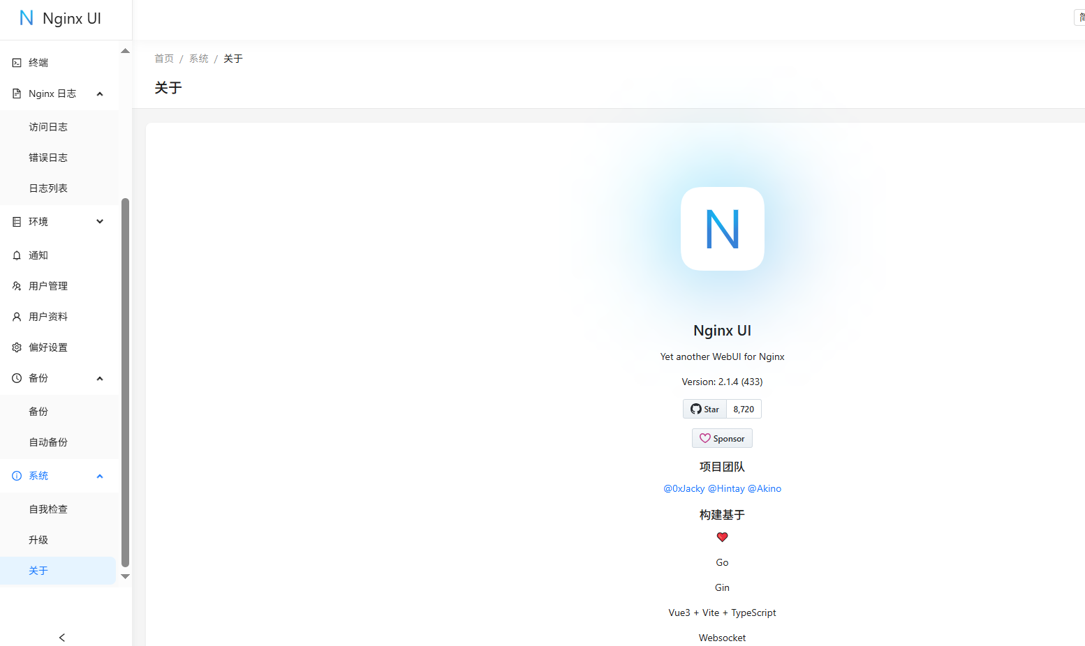Click the person icon beside 用户资料
This screenshot has width=1085, height=646.
click(17, 317)
